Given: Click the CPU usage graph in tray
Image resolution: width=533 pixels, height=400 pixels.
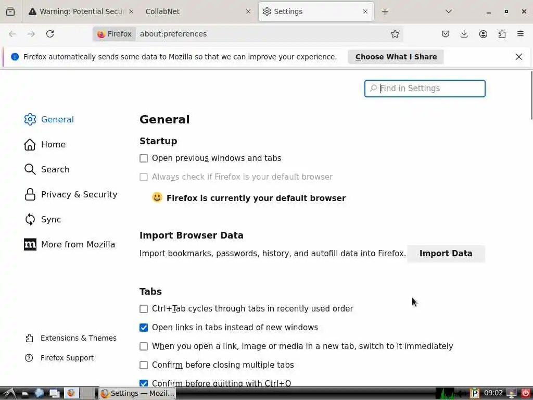Looking at the screenshot, I should pos(445,394).
